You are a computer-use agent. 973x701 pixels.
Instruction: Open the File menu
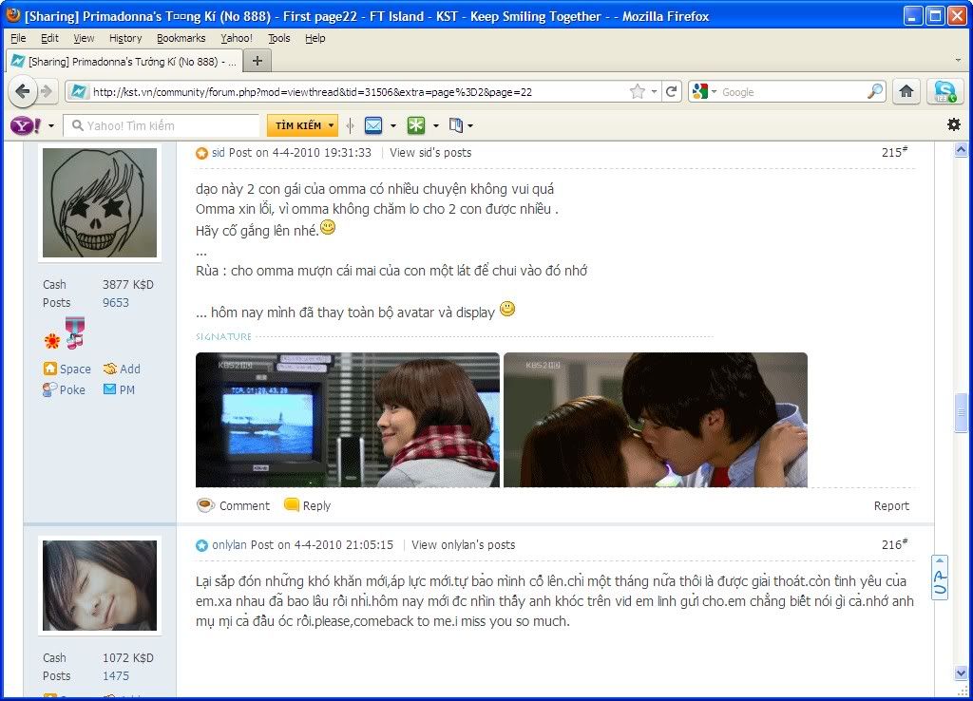[18, 38]
